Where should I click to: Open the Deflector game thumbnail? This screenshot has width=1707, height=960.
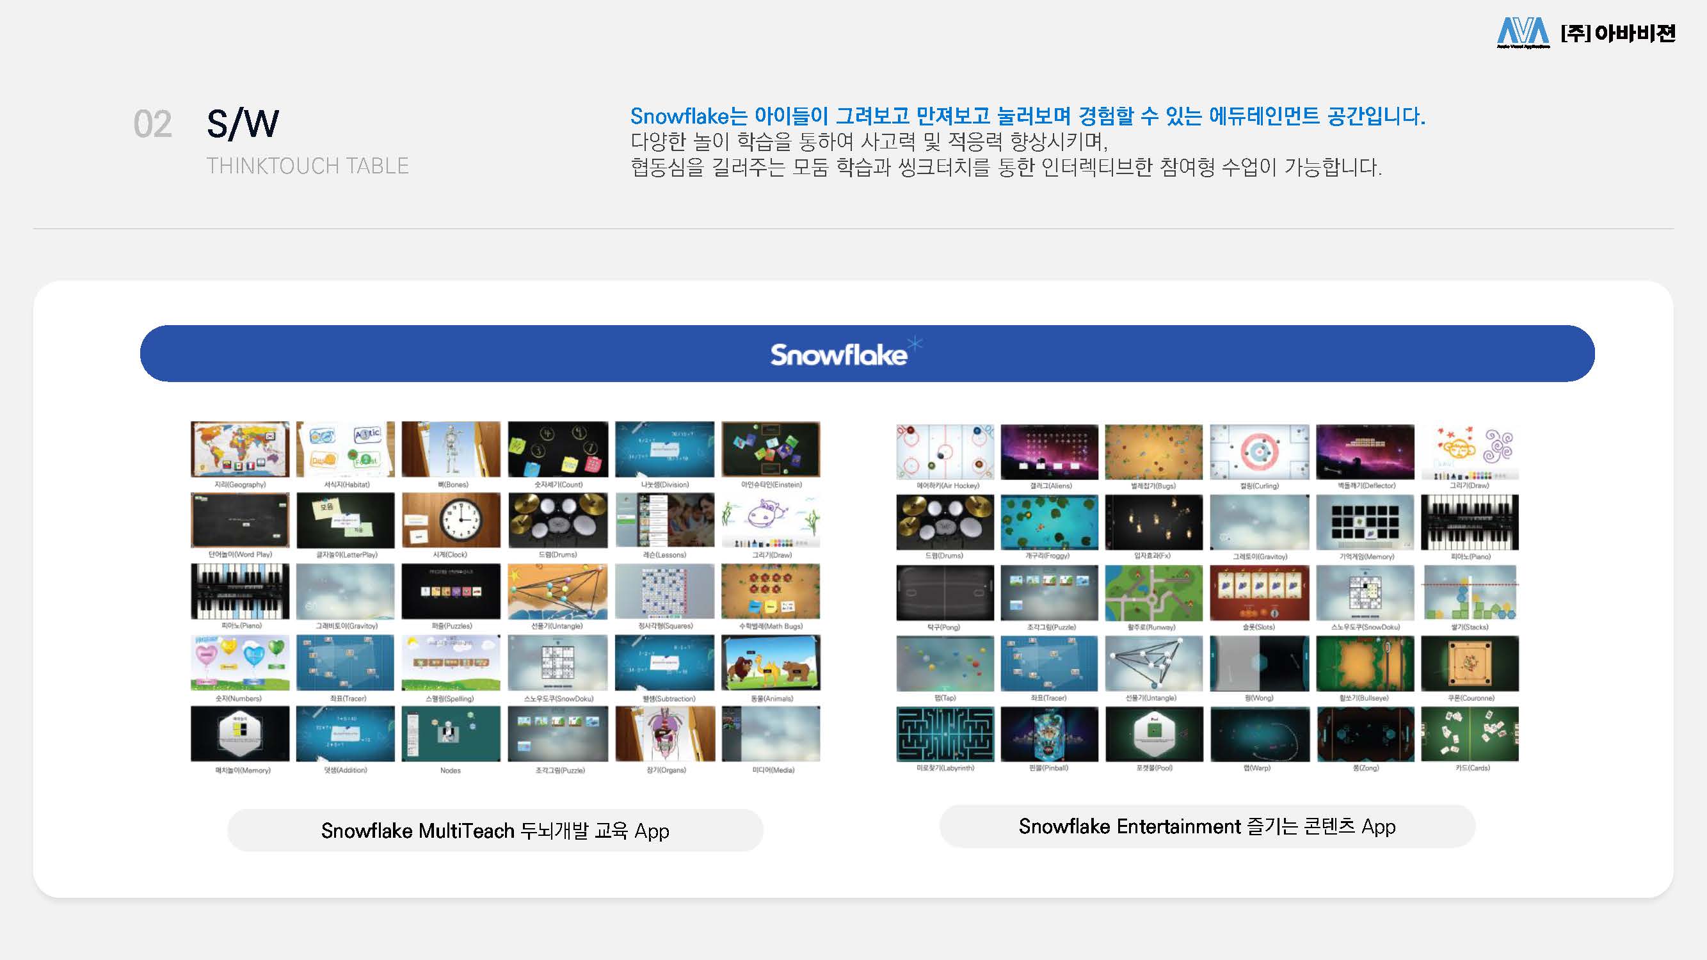point(1365,452)
